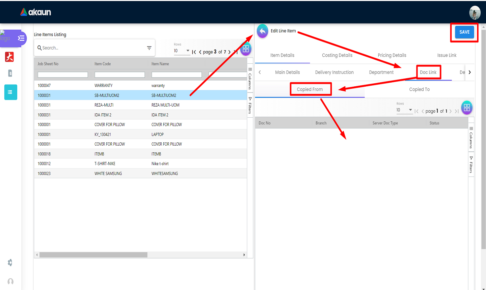Image resolution: width=486 pixels, height=290 pixels.
Task: Click the Item Code column filter field
Action: 119,75
